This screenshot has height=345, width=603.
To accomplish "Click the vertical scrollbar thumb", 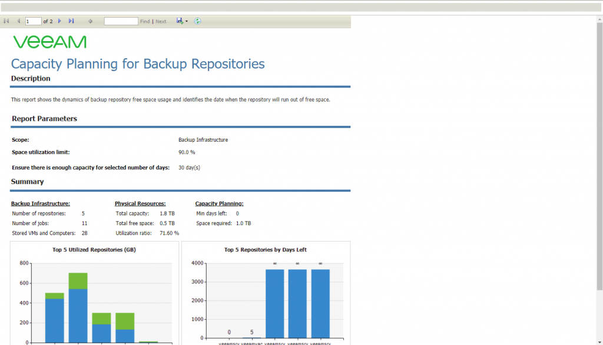I will click(599, 156).
